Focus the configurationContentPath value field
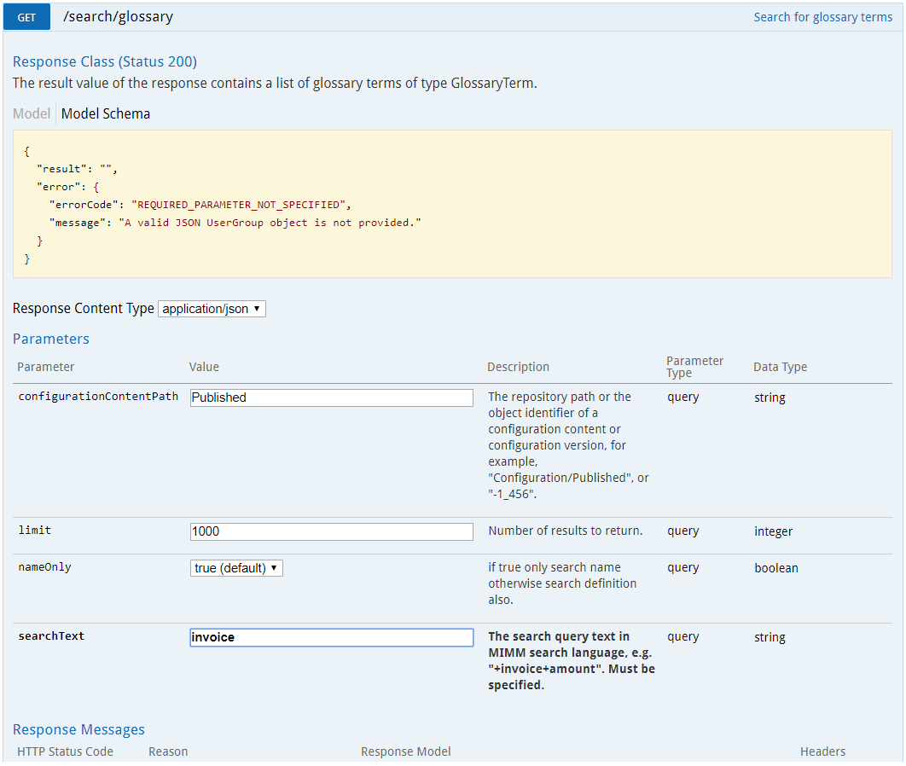This screenshot has height=766, width=906. point(331,398)
